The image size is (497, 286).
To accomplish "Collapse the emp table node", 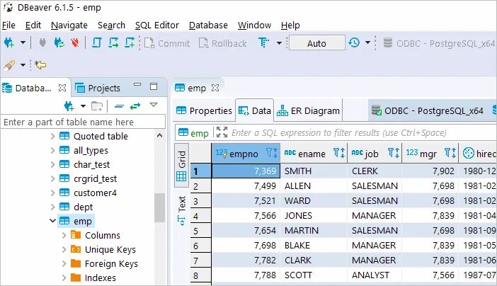I will coord(52,221).
